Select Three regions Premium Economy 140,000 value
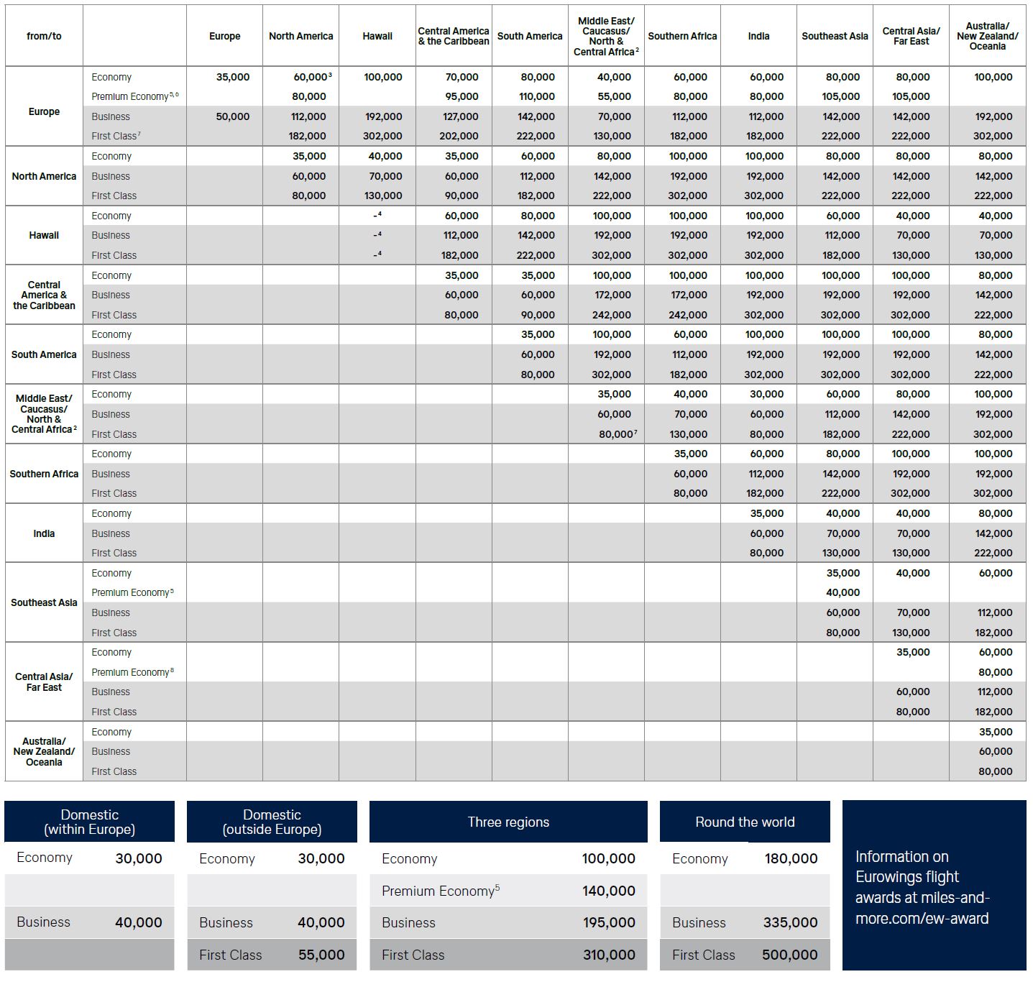The height and width of the screenshot is (982, 1033). click(608, 891)
